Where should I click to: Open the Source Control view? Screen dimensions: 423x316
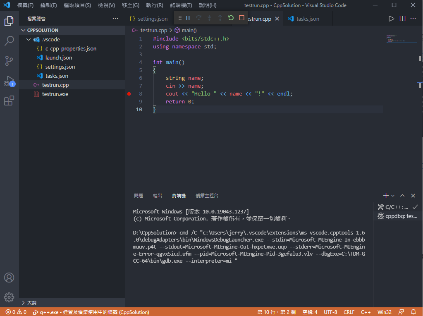[x=9, y=61]
